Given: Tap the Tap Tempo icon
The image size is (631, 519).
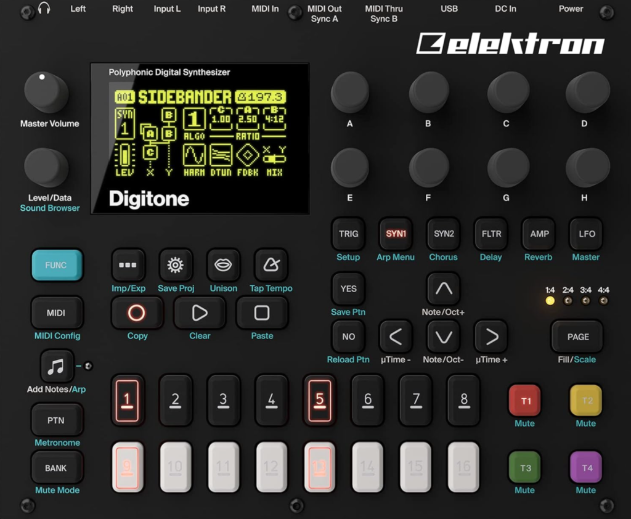Looking at the screenshot, I should [x=271, y=265].
